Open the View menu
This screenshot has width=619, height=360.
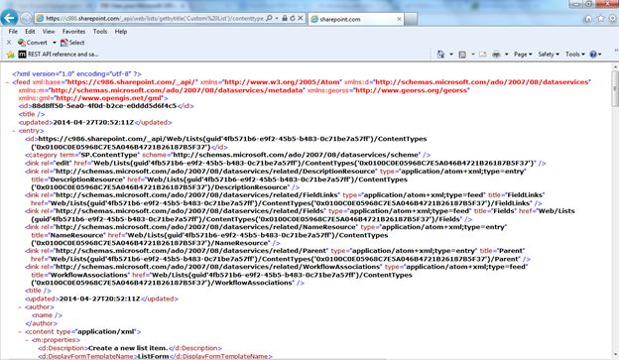pyautogui.click(x=49, y=31)
